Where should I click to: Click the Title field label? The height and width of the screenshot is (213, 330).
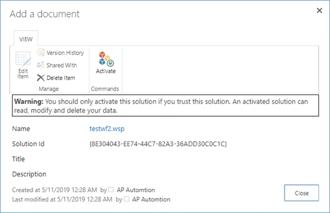18,159
